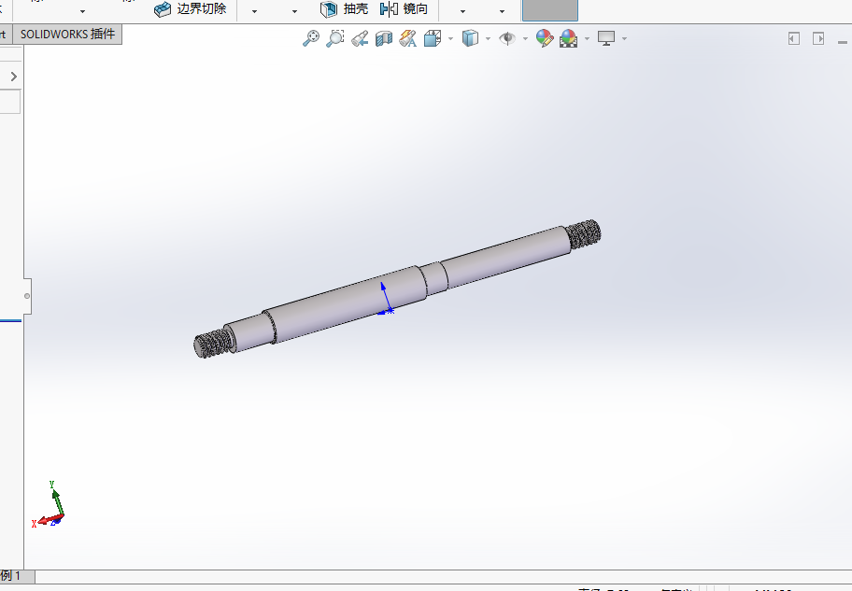Click the 边界切除 (Boundary Cut) tool

pos(191,8)
